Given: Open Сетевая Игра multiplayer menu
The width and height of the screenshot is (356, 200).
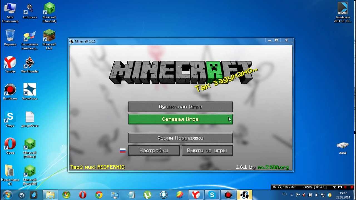Looking at the screenshot, I should pos(181,119).
